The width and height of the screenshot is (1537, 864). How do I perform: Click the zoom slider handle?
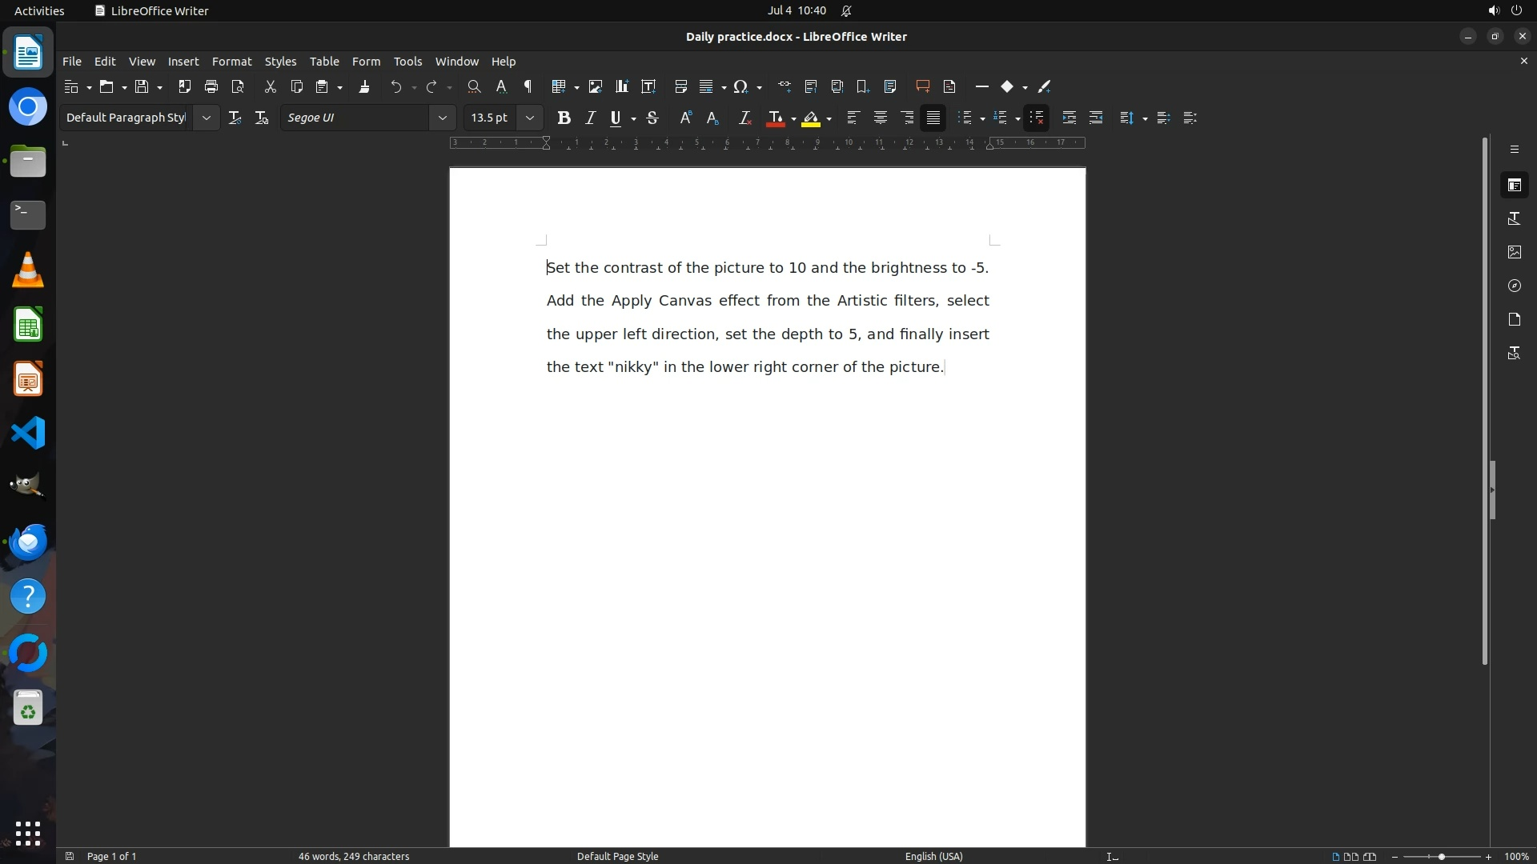tap(1441, 856)
